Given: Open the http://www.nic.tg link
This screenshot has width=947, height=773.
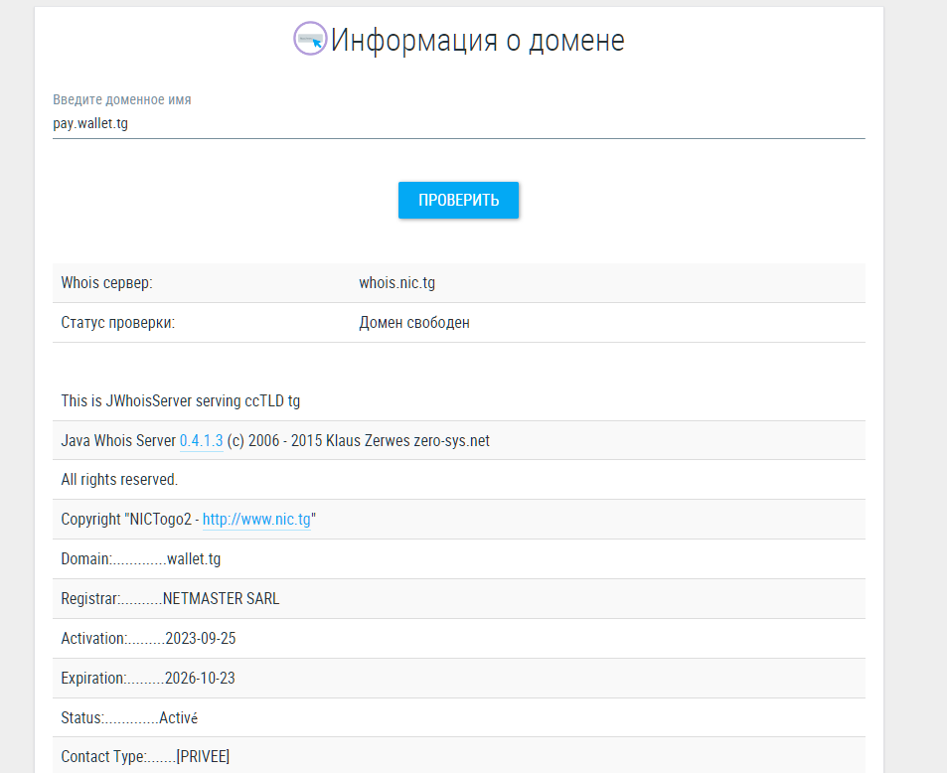Looking at the screenshot, I should click(x=256, y=520).
